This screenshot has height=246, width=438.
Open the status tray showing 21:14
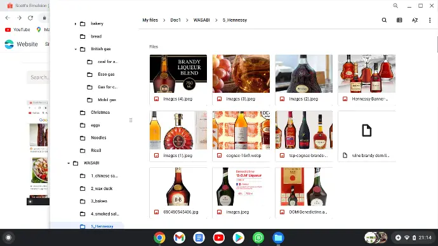tap(413, 238)
